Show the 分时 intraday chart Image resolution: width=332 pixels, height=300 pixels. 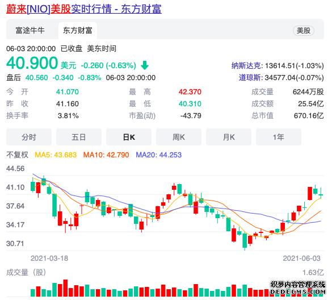coord(29,137)
